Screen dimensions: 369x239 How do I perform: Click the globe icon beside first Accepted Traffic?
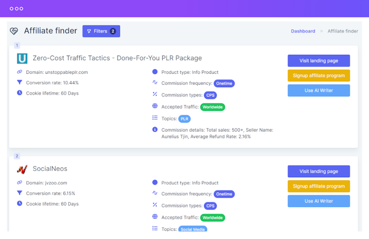[155, 106]
